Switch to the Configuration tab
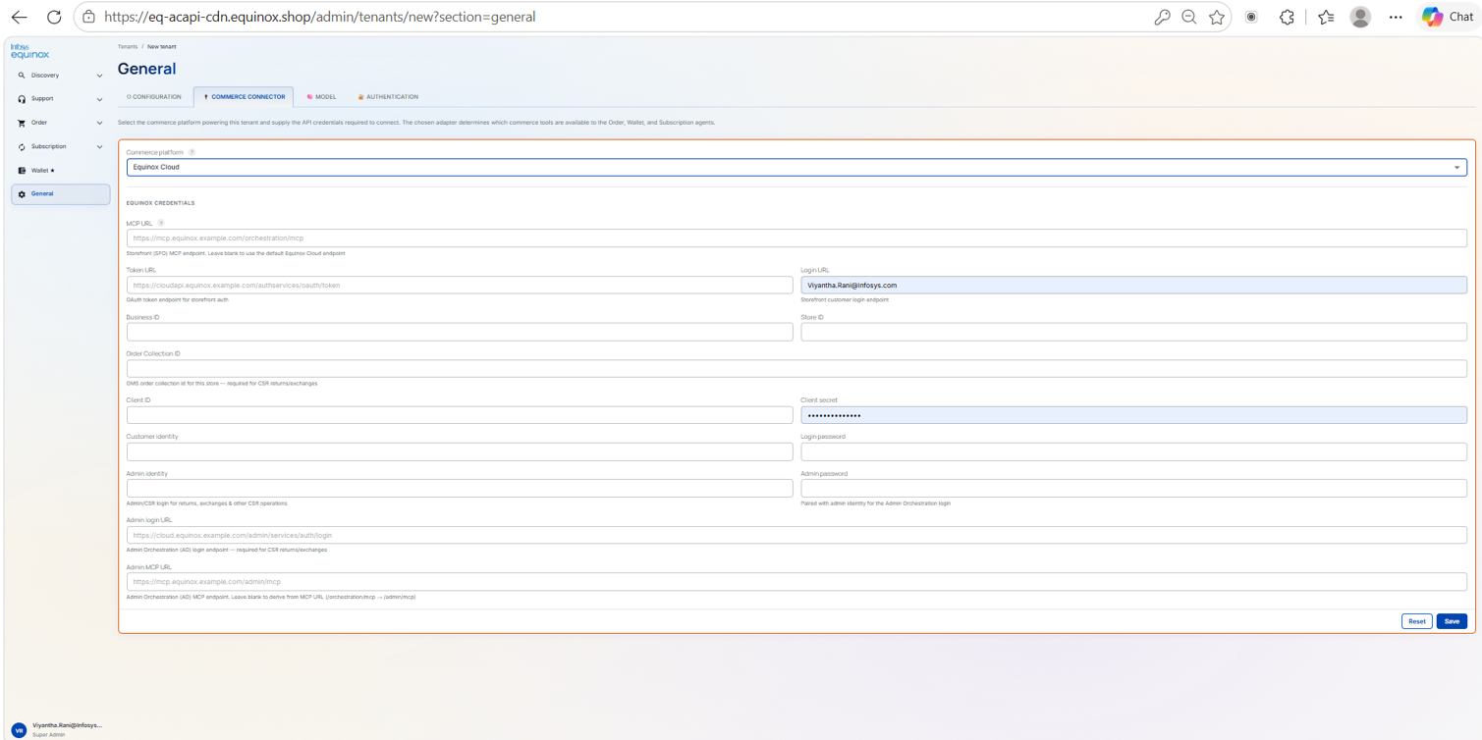The height and width of the screenshot is (740, 1482). pyautogui.click(x=154, y=97)
